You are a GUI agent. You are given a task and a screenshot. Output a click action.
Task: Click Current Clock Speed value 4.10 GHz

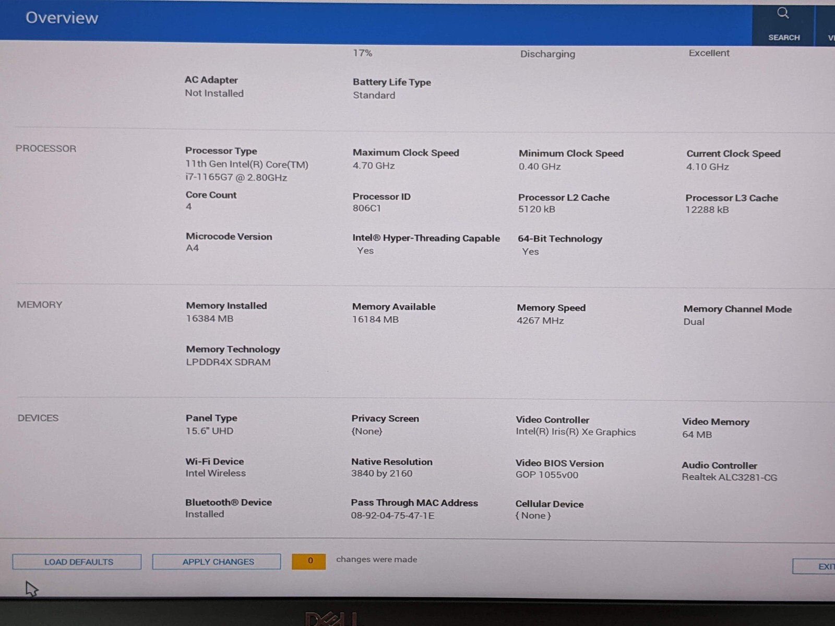click(x=708, y=167)
